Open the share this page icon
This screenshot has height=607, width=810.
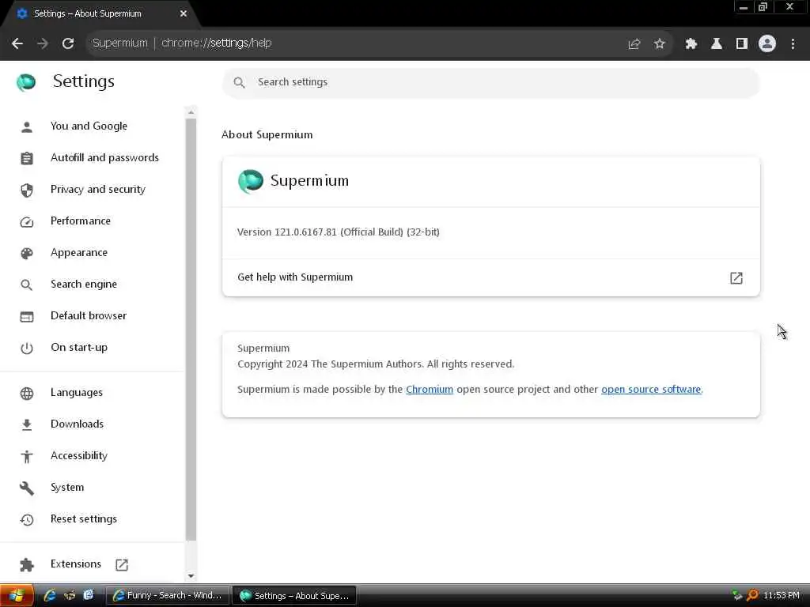tap(634, 44)
